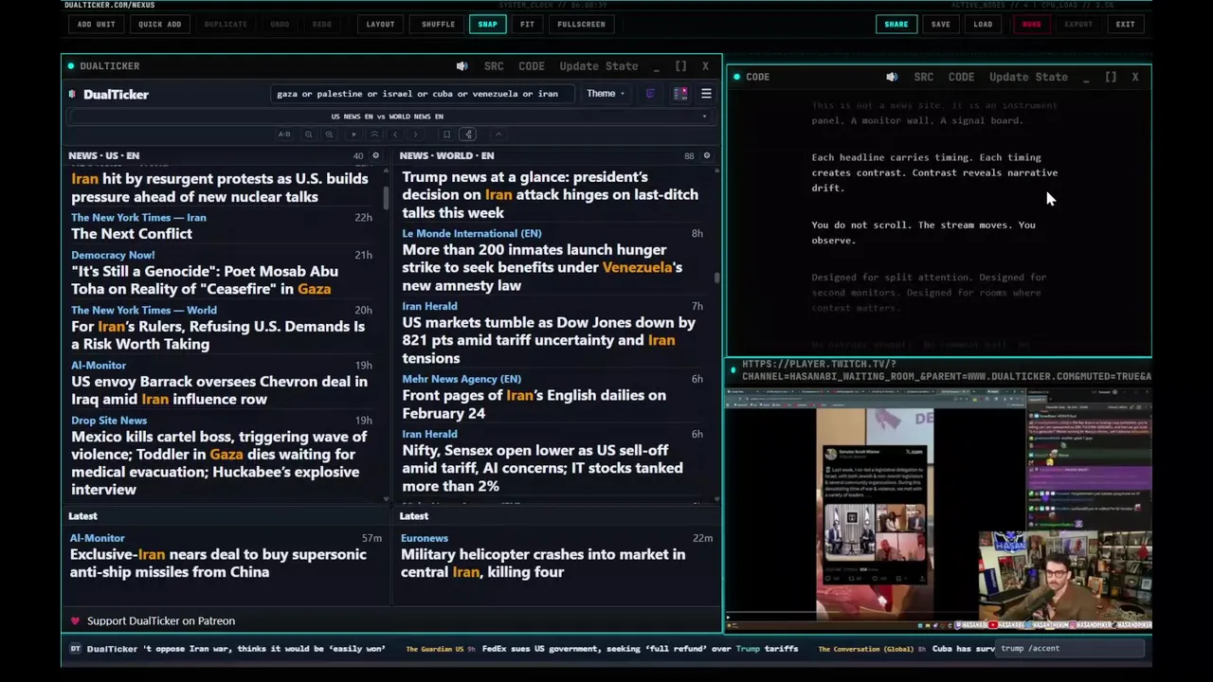Image resolution: width=1213 pixels, height=682 pixels.
Task: Click the EXPORT toolbar button
Action: click(x=1078, y=24)
